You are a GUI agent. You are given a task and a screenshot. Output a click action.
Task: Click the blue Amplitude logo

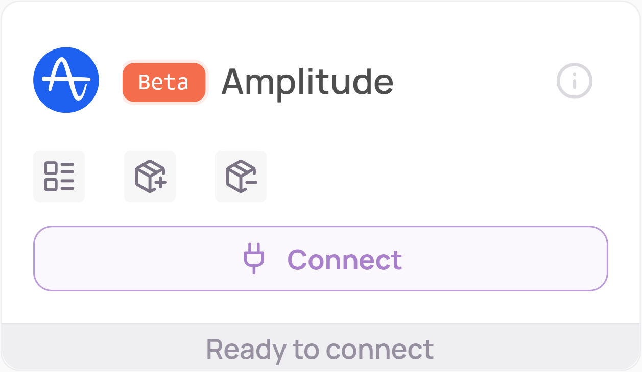pos(66,80)
